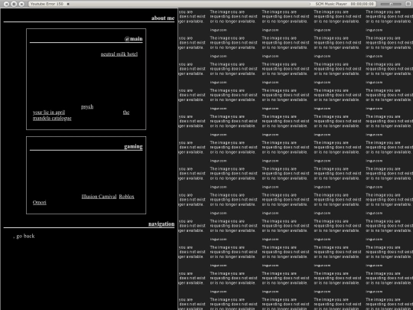Open the 'Illusion Carnival' link
Screen dimensions: 413x310
(x=99, y=197)
